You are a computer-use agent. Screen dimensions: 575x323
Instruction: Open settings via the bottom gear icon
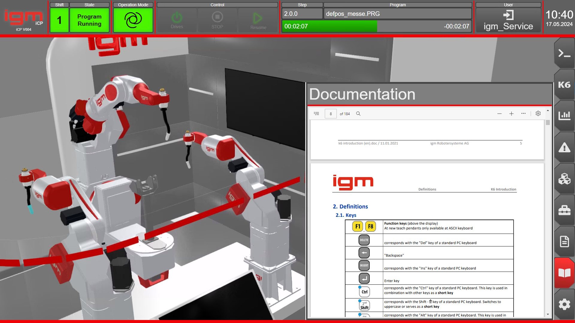click(564, 304)
